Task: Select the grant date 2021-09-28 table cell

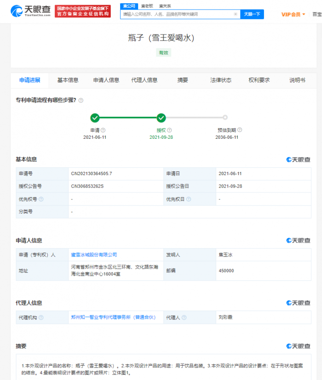Action: [x=264, y=187]
